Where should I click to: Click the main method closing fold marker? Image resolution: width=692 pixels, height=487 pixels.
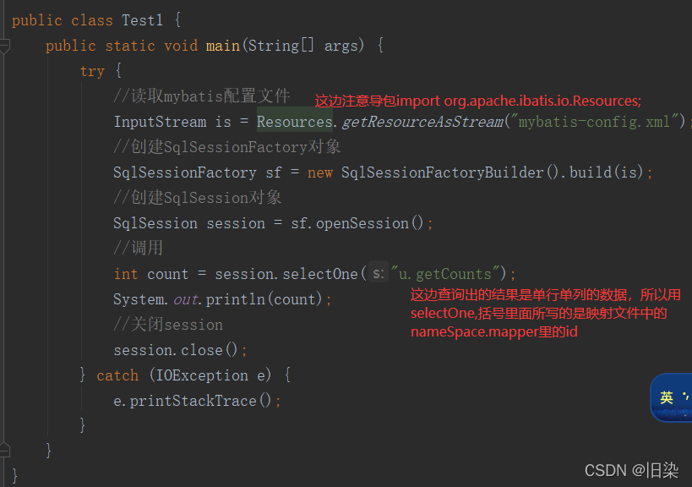tap(4, 449)
